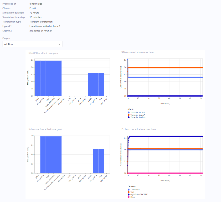Open the All Plots graphs dropdown
The height and width of the screenshot is (202, 221).
[x=33, y=44]
